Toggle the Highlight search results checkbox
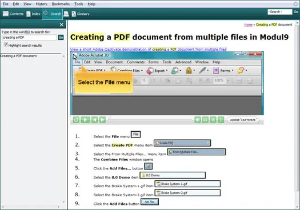 pos(6,45)
